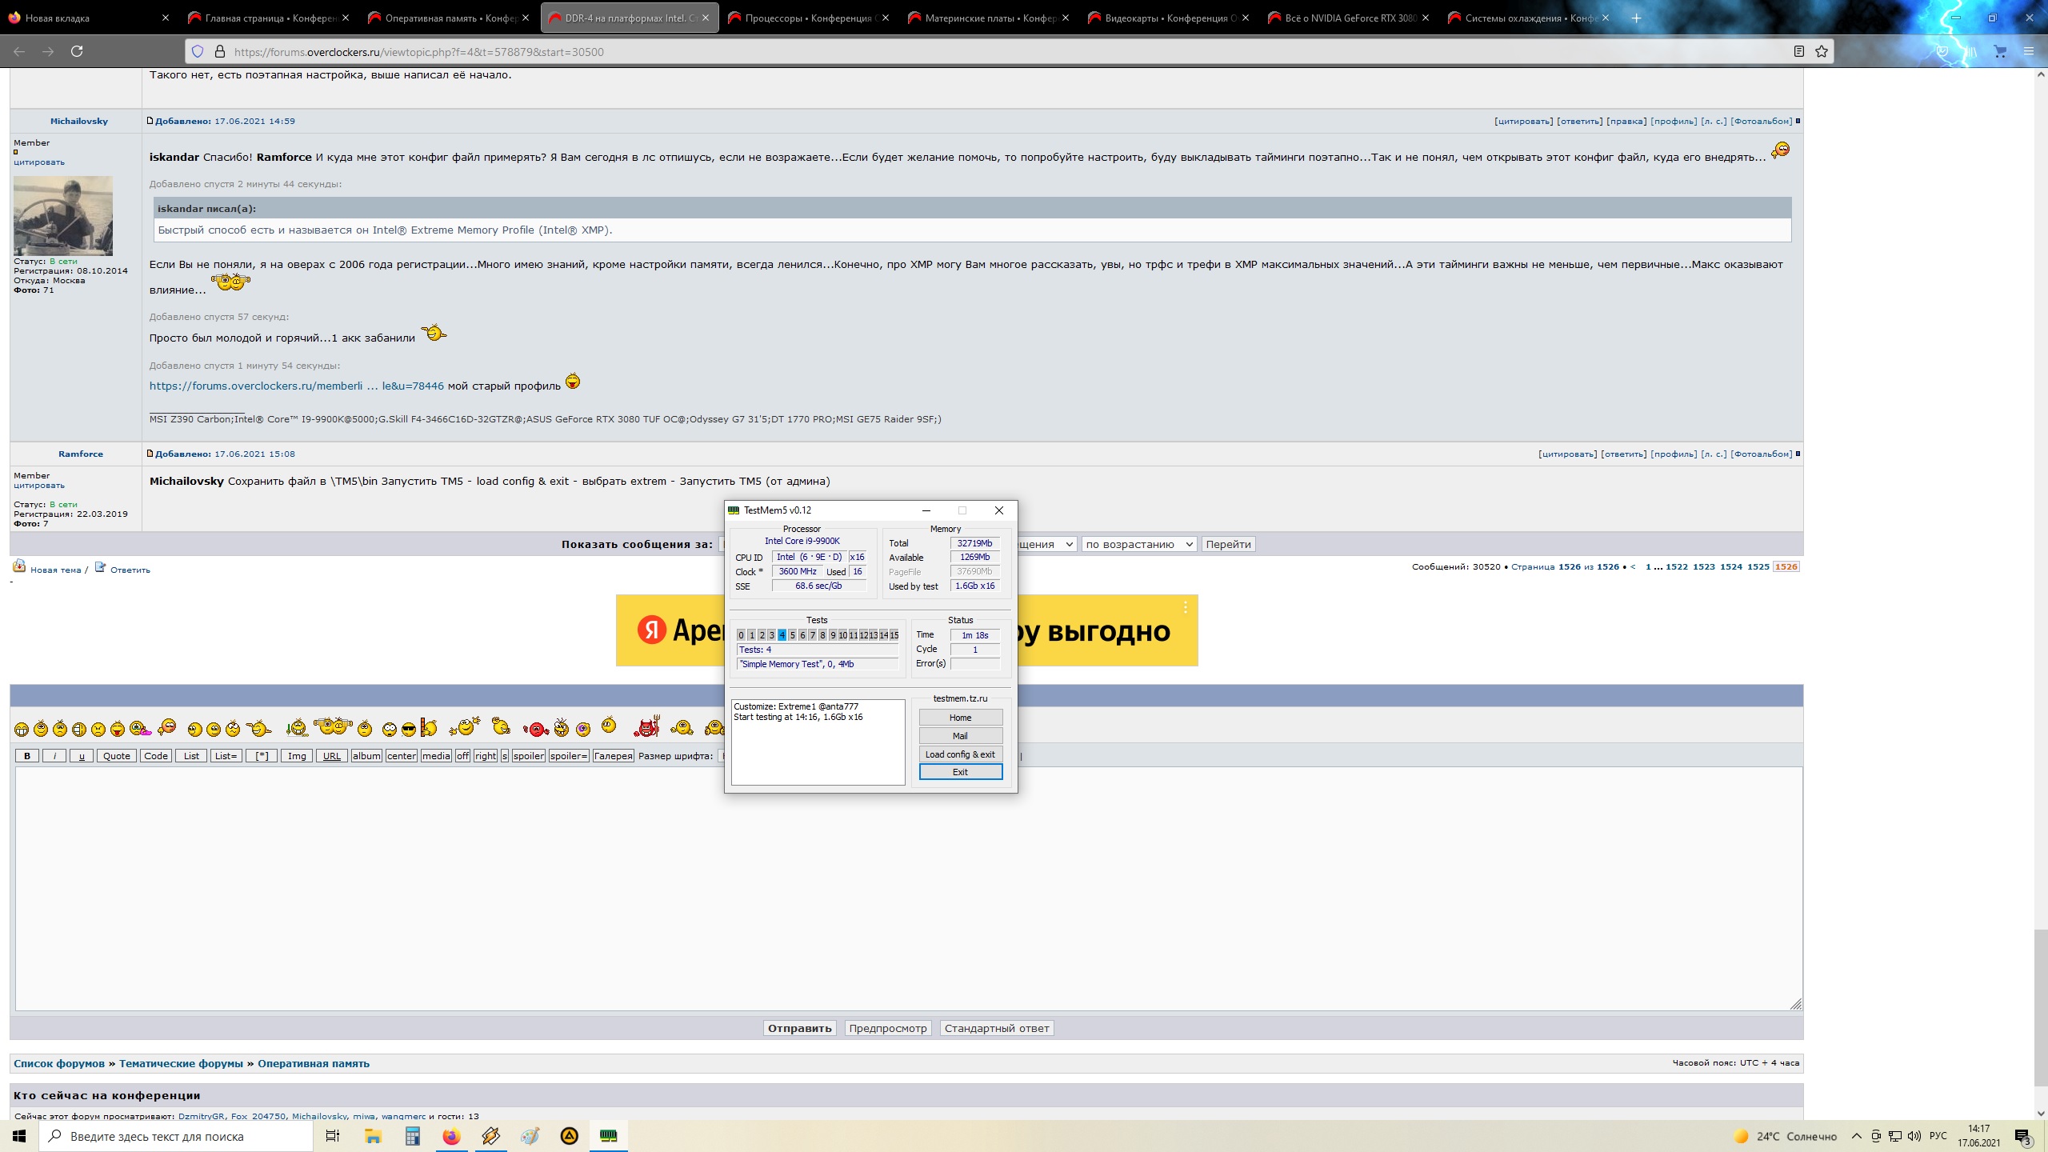
Task: Open Firefox from the taskbar
Action: tap(451, 1136)
